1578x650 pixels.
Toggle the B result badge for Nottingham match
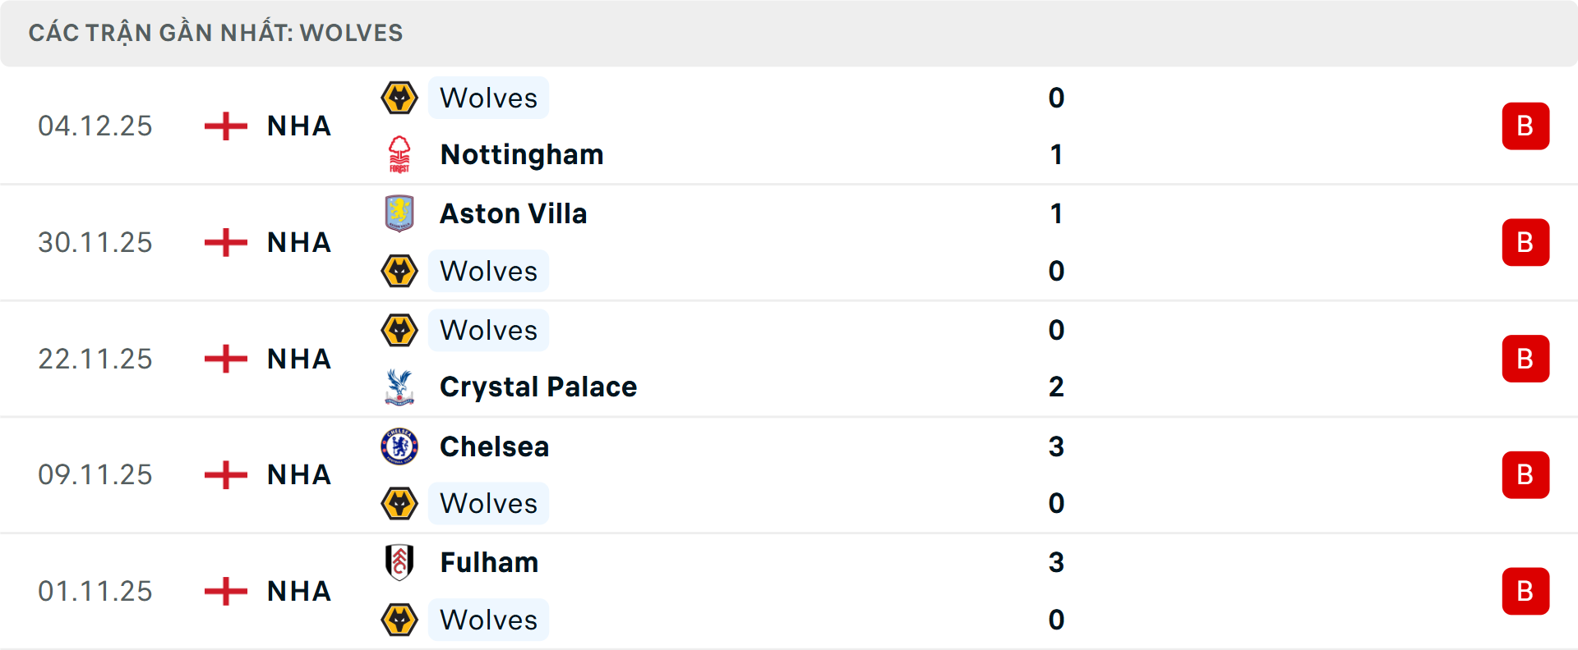1526,126
